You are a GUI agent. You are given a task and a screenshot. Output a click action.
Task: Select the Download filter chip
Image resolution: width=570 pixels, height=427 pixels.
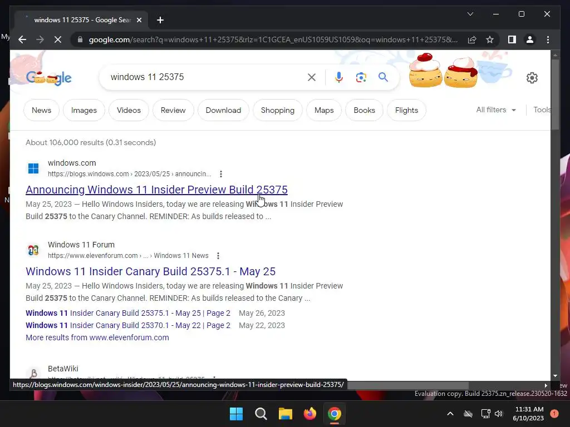click(x=223, y=110)
